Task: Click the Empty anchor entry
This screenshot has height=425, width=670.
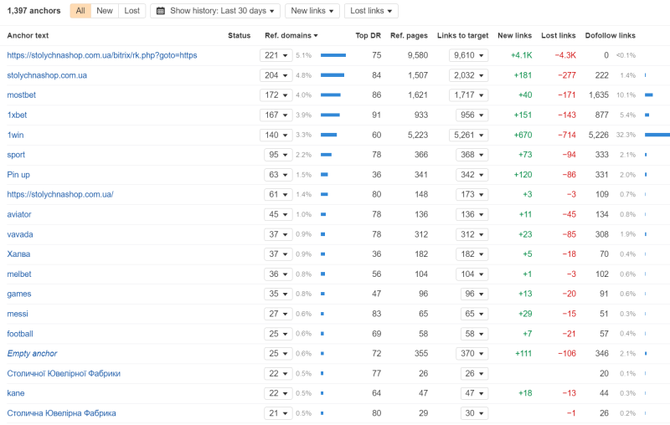Action: click(32, 354)
